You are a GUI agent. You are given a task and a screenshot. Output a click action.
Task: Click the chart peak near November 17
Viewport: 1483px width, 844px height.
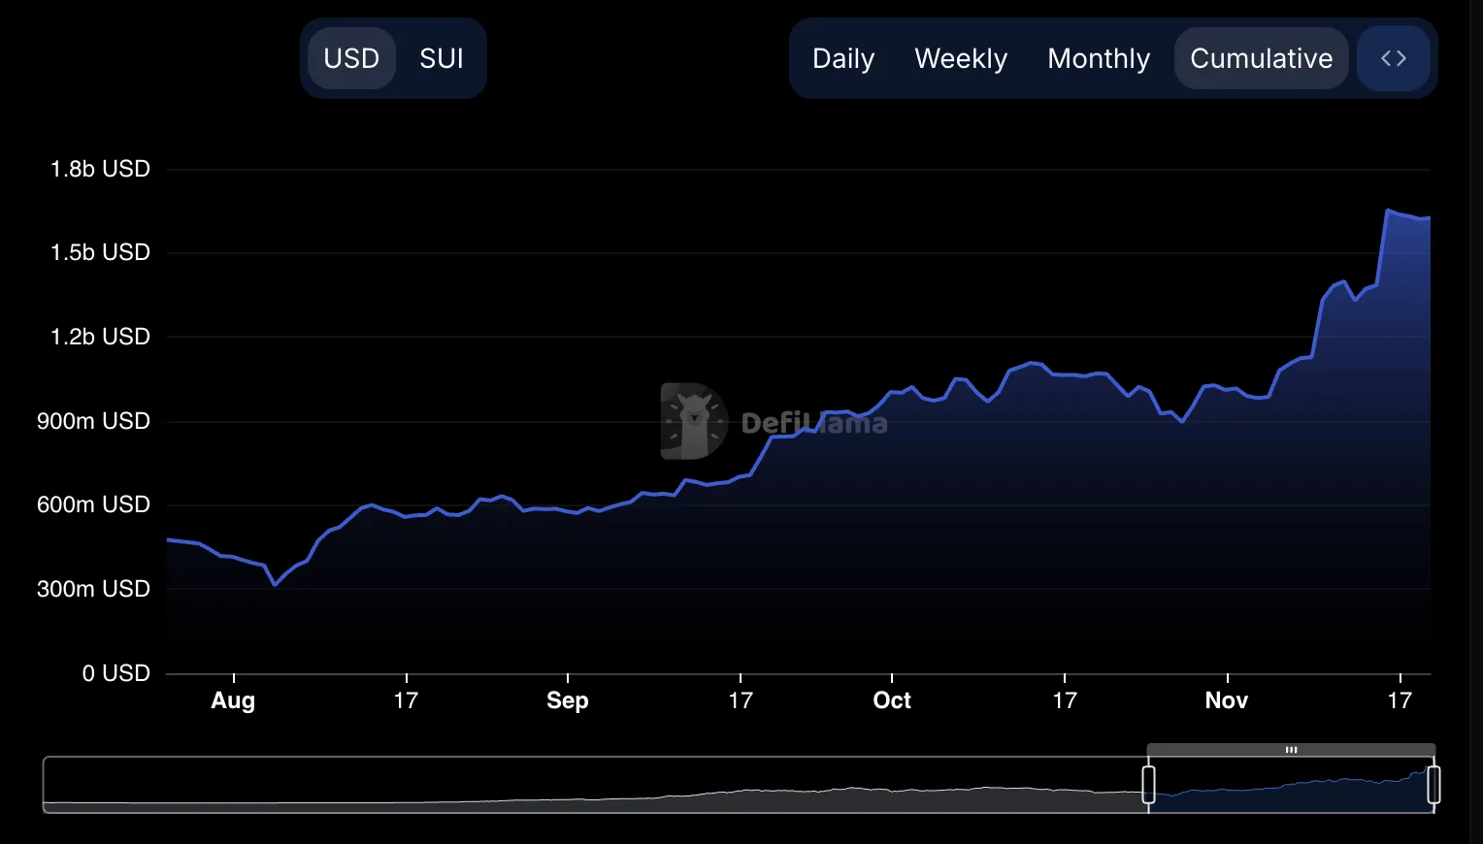coord(1389,211)
